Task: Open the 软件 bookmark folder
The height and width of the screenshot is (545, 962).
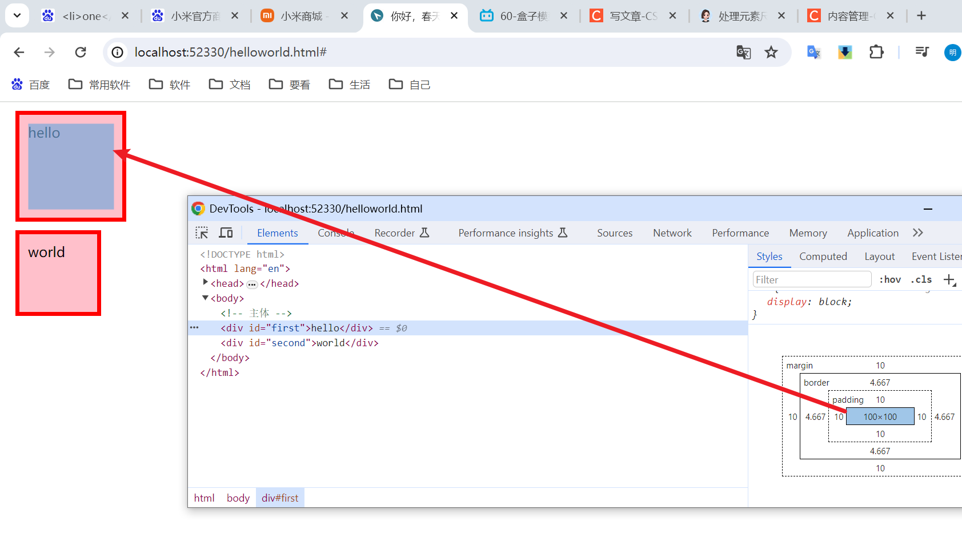Action: point(170,85)
